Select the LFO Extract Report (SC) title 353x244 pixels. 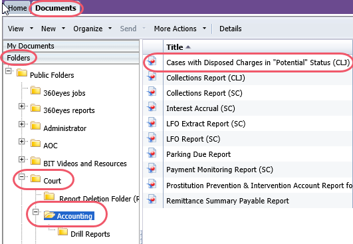[206, 124]
